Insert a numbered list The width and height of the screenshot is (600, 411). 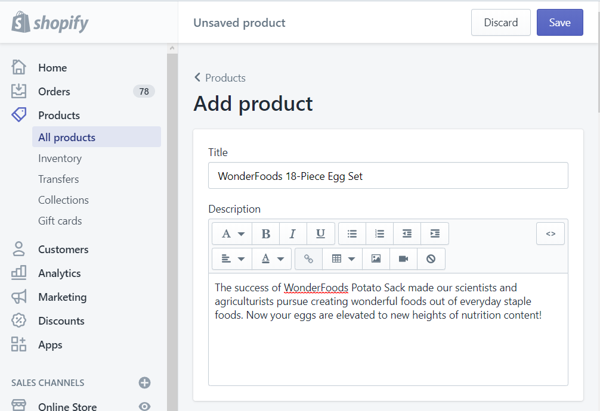coord(379,233)
